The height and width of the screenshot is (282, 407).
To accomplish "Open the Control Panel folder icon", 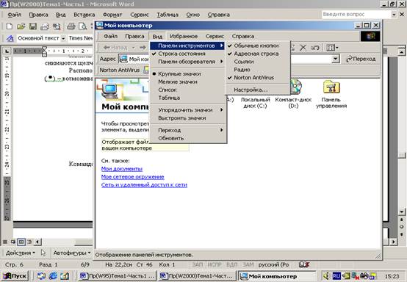I will click(x=331, y=94).
